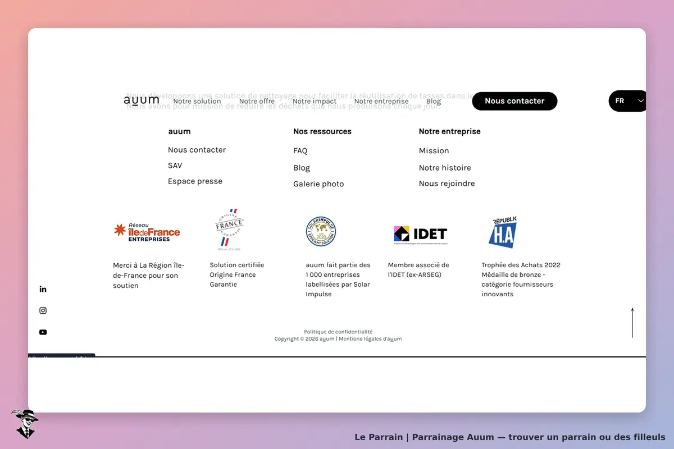Click the Solution certifiée Origine France caption

[237, 275]
